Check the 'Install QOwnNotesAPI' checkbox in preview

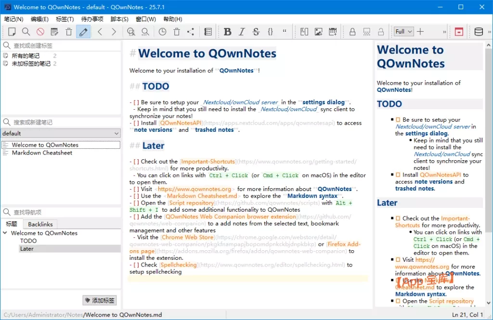tap(398, 175)
